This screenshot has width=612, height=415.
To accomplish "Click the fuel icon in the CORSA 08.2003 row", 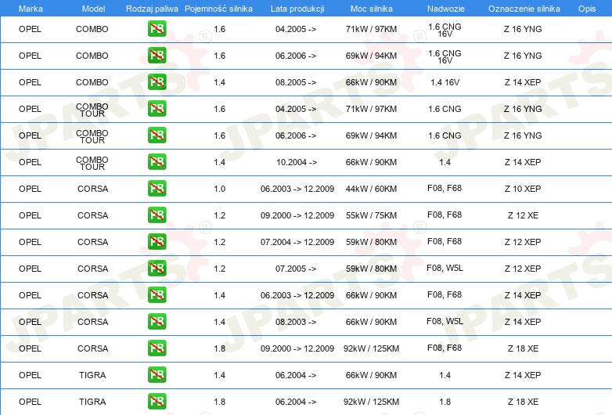I will tap(157, 321).
